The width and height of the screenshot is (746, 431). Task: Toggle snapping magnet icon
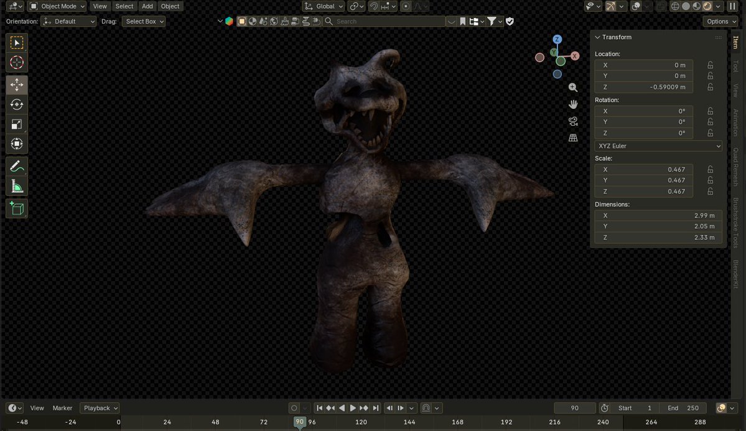coord(374,6)
